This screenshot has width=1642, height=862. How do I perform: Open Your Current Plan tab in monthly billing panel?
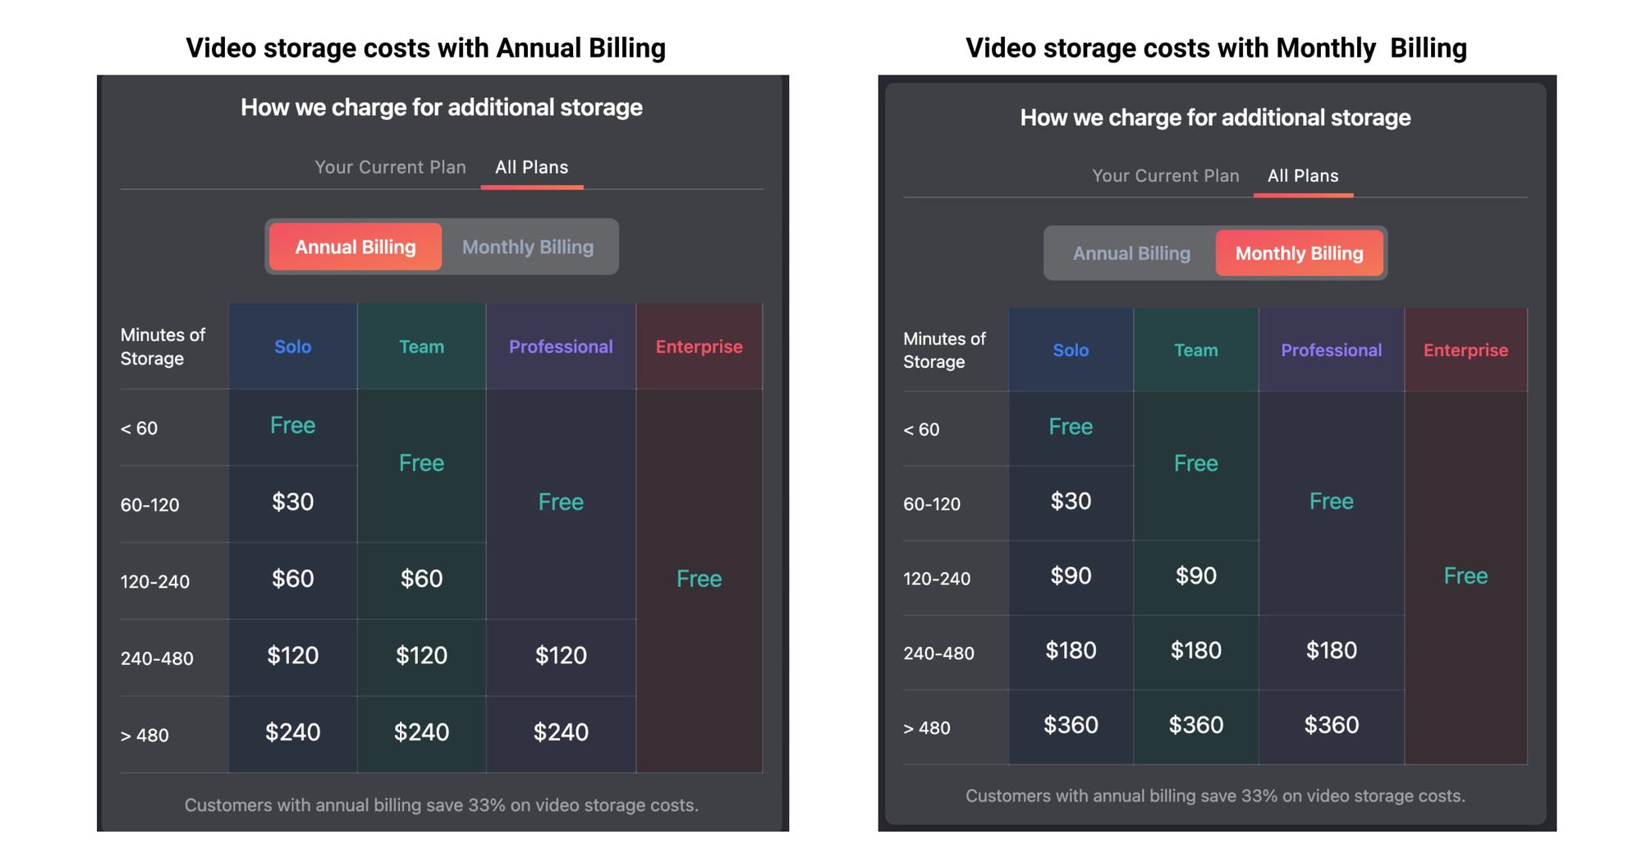pos(1165,176)
